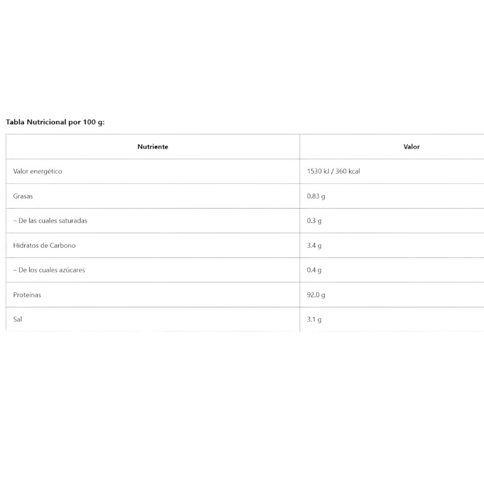Click the fat value "0.83 g"

[316, 197]
